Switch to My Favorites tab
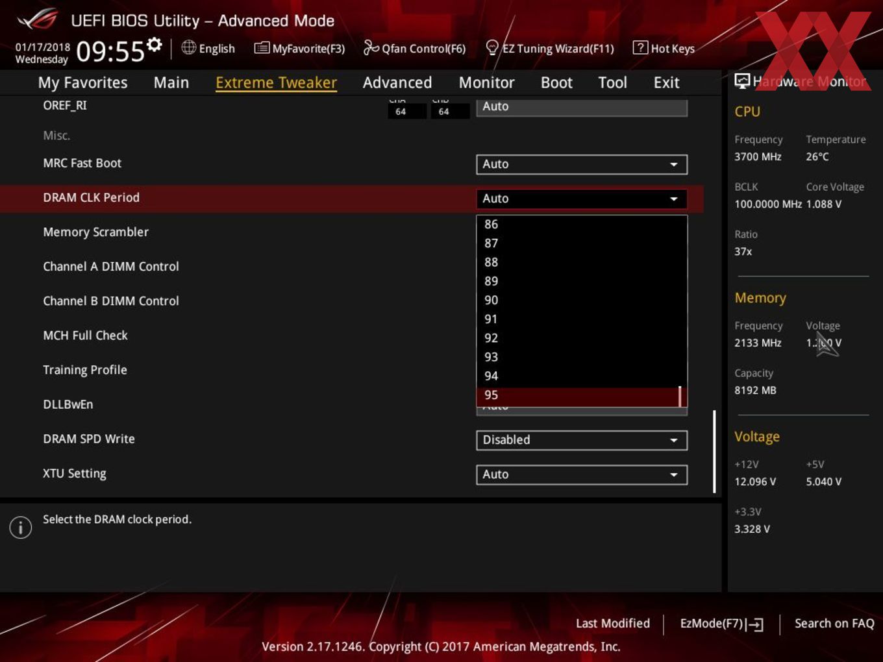Viewport: 883px width, 662px height. coord(82,82)
